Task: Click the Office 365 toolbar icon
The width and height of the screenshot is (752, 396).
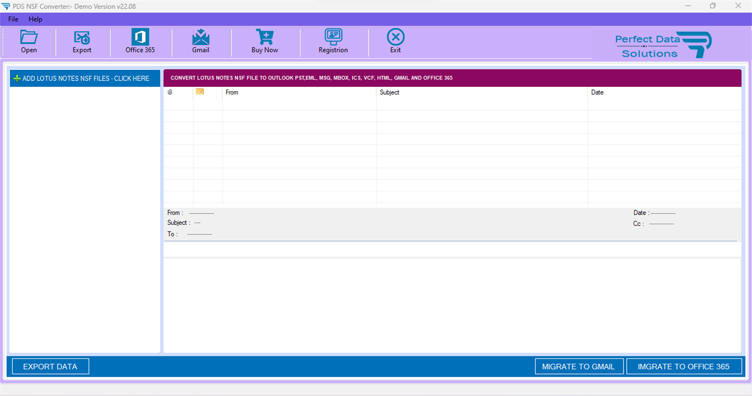Action: click(x=140, y=41)
